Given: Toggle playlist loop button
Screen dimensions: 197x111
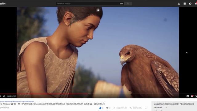Looking at the screenshot, I should point(156,110).
